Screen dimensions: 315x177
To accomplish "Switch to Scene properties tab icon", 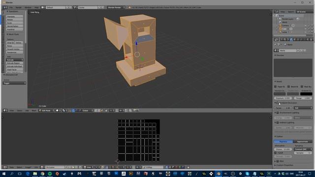I will click(x=288, y=39).
